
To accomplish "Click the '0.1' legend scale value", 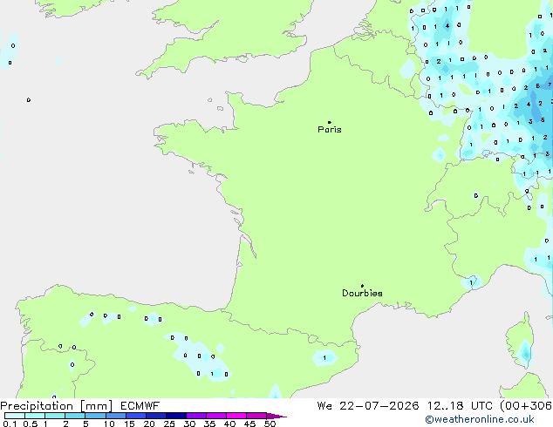I will point(10,424).
